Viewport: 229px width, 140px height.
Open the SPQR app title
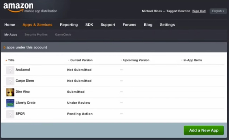[x=20, y=114]
